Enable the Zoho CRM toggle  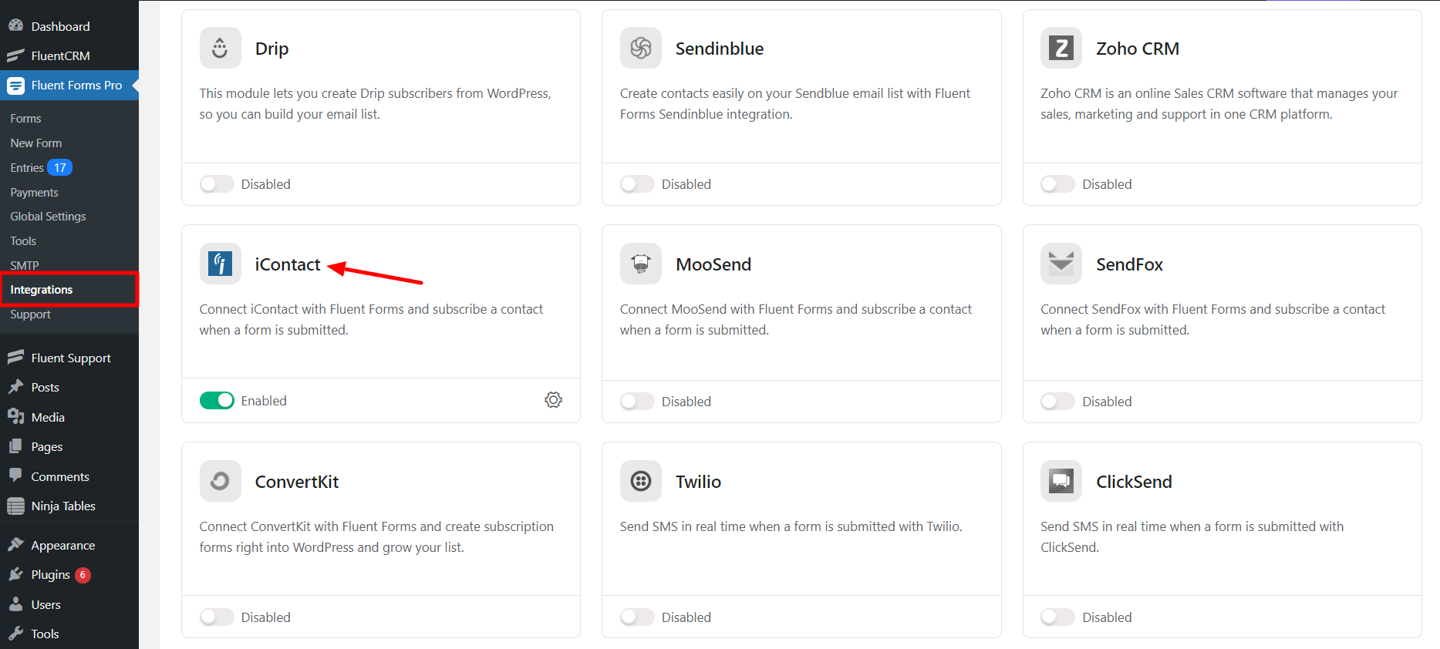point(1057,184)
